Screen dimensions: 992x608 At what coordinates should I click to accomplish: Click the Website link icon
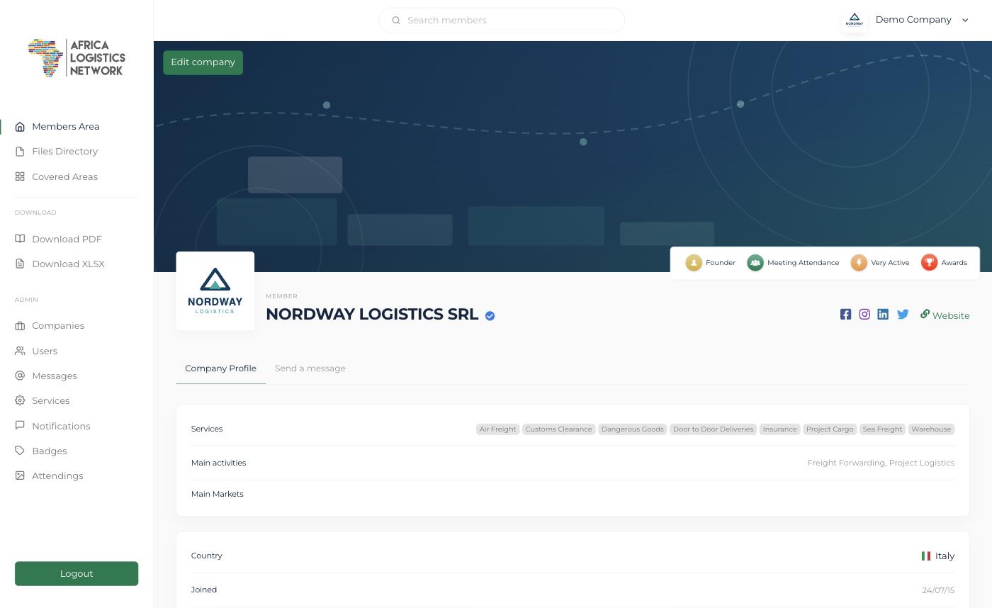point(925,314)
